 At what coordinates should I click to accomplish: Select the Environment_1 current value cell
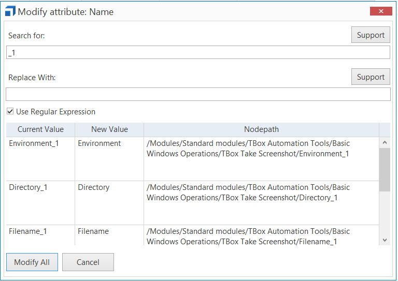coord(34,143)
